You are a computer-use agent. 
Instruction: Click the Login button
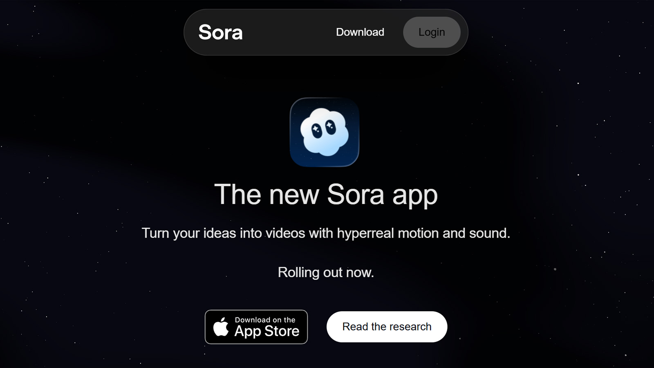[x=432, y=32]
